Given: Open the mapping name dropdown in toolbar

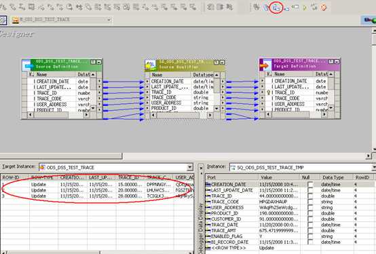Looking at the screenshot, I should (x=109, y=20).
